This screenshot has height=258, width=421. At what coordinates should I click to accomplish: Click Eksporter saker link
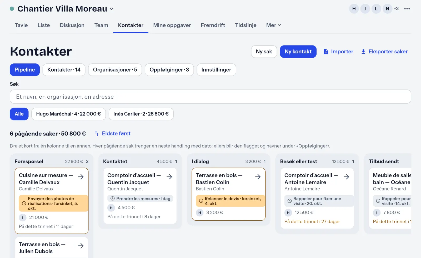coord(384,52)
